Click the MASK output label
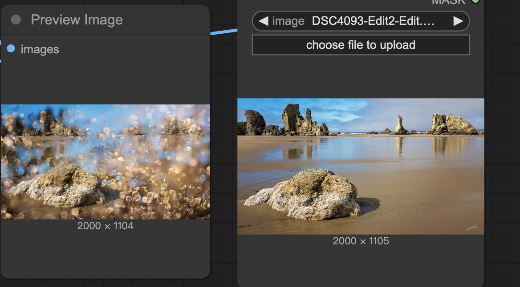This screenshot has width=520, height=287. [x=448, y=2]
